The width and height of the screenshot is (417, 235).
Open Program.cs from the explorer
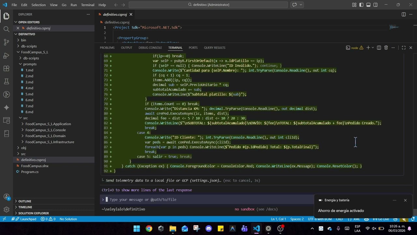[30, 172]
